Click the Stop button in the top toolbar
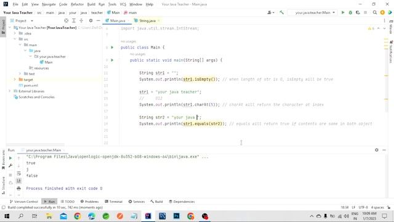The height and width of the screenshot is (222, 394). pyautogui.click(x=365, y=12)
